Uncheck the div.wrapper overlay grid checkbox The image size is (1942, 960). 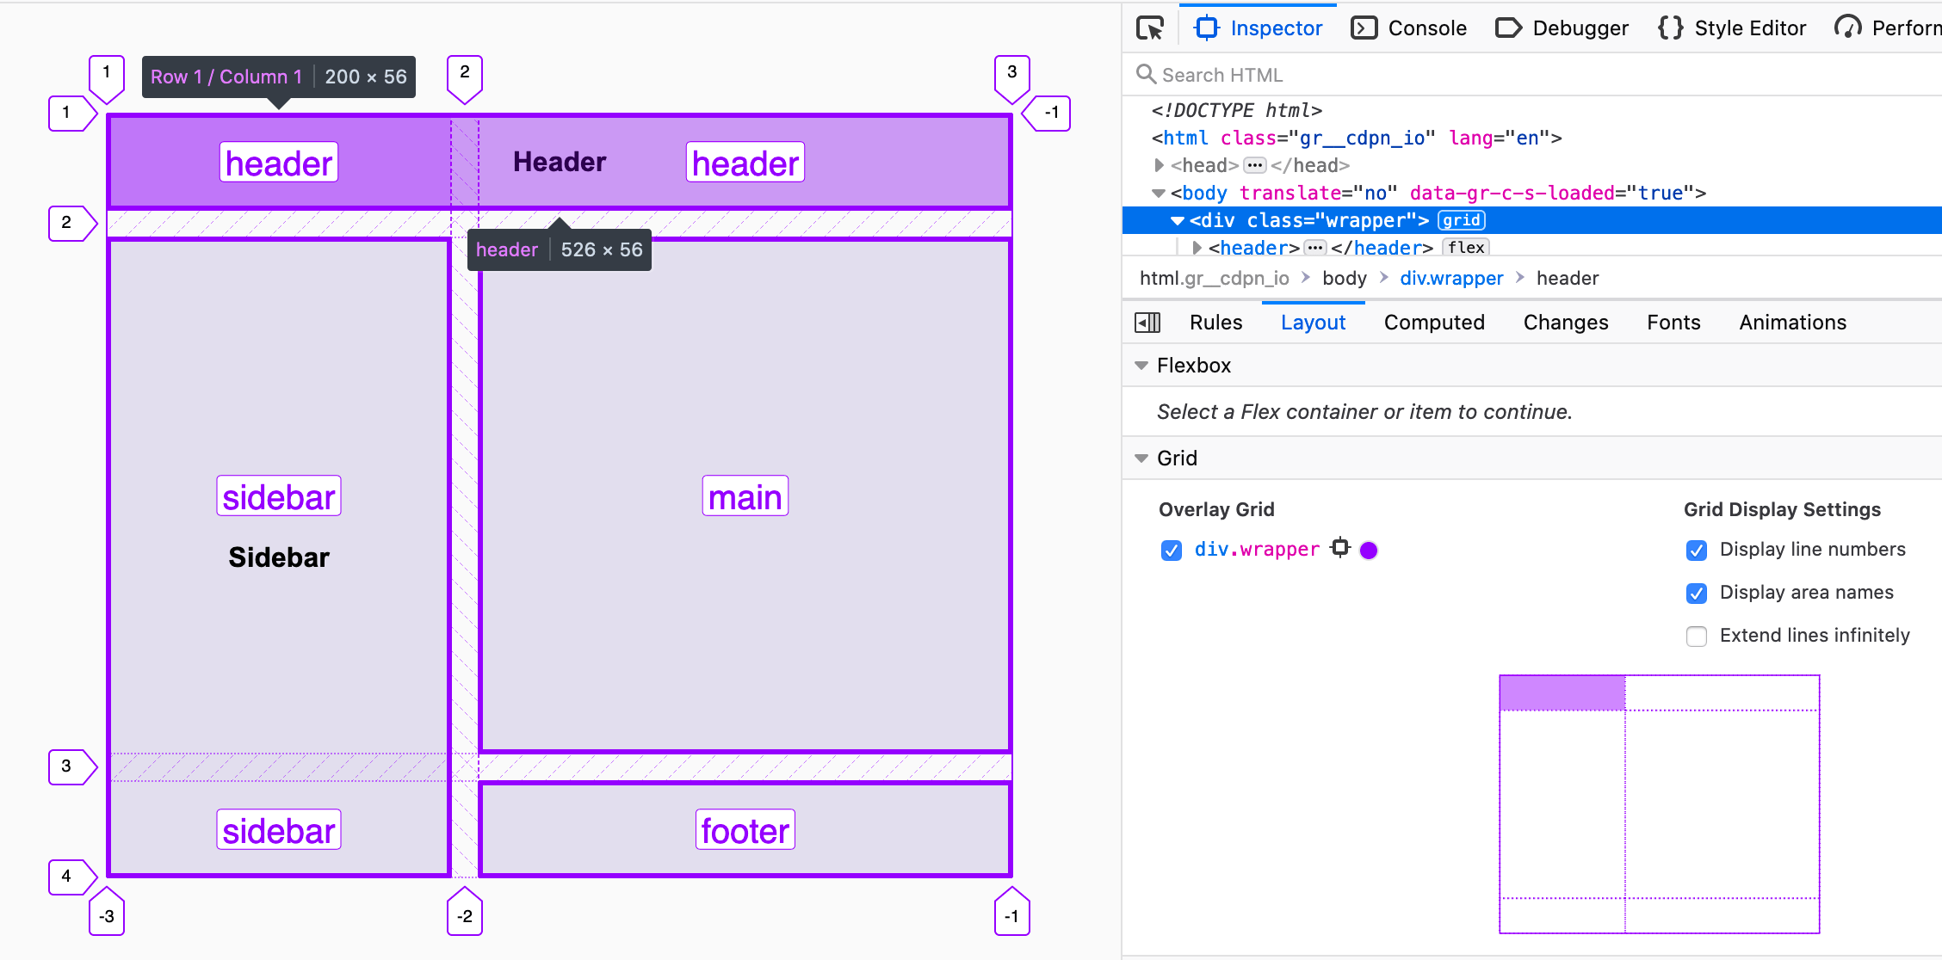[1172, 551]
